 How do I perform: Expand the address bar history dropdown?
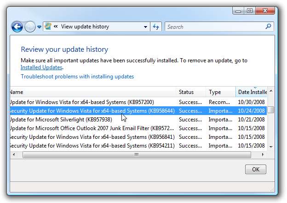click(145, 27)
